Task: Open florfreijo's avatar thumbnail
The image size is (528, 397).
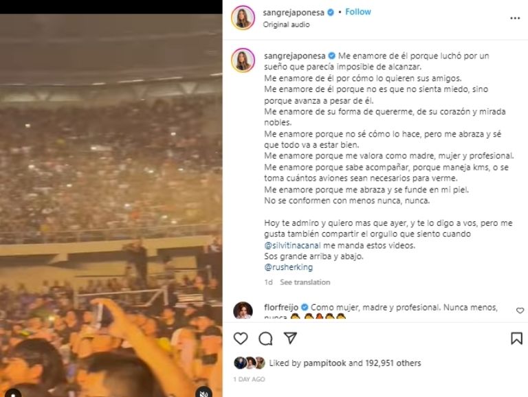Action: (x=243, y=310)
